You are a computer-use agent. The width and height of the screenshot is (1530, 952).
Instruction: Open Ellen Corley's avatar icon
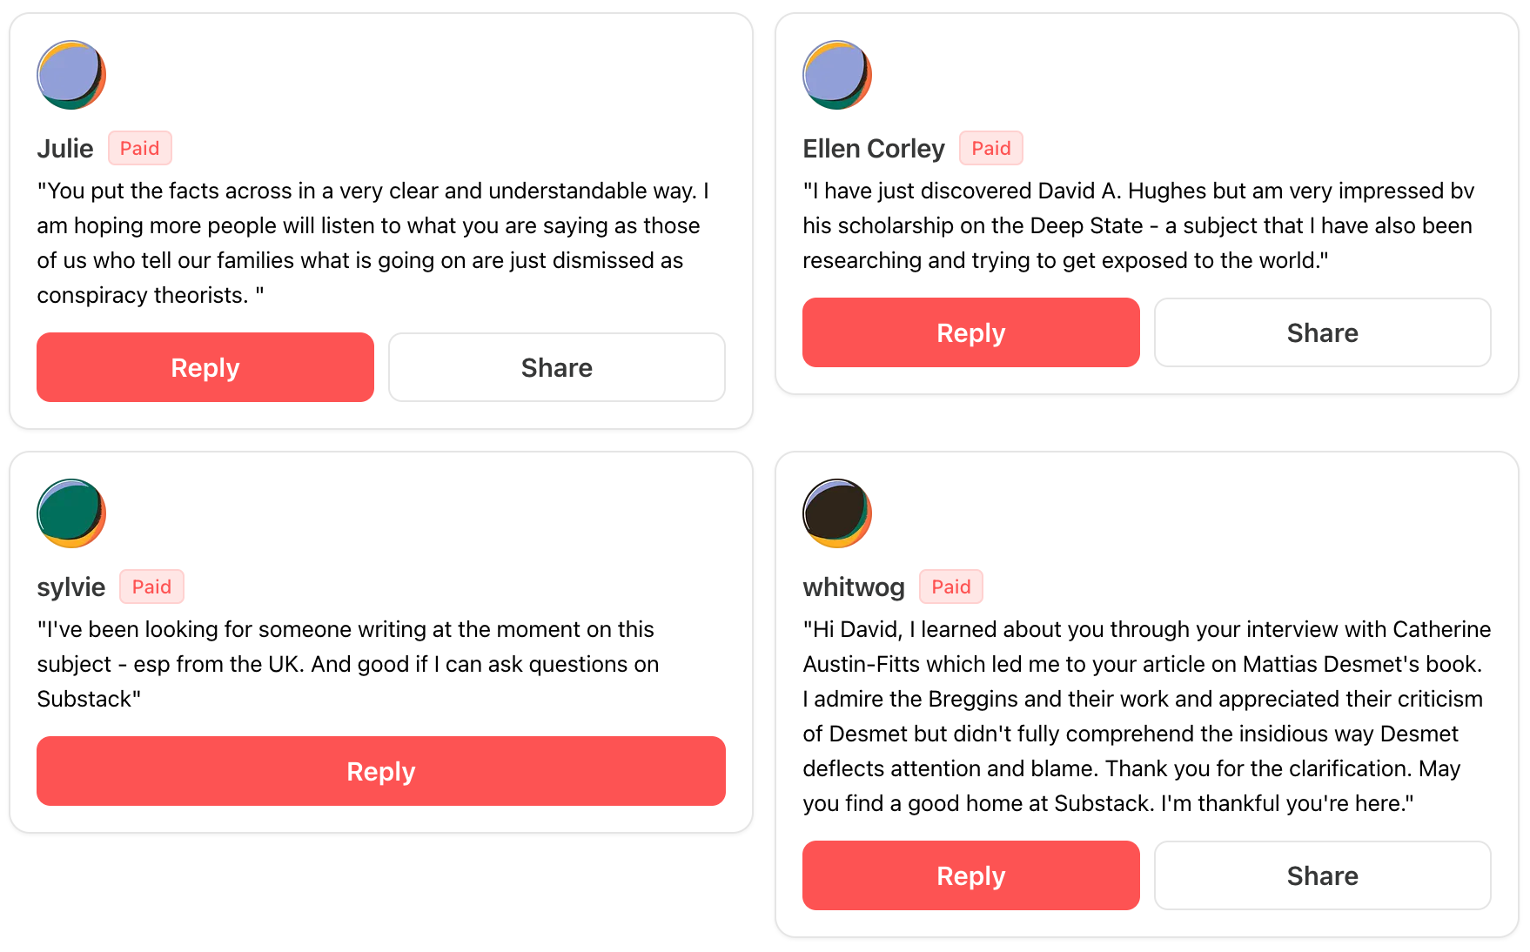click(837, 75)
